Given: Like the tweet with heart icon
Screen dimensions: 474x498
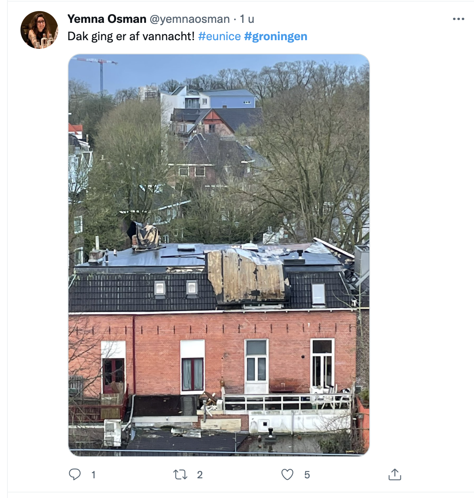Looking at the screenshot, I should (287, 474).
